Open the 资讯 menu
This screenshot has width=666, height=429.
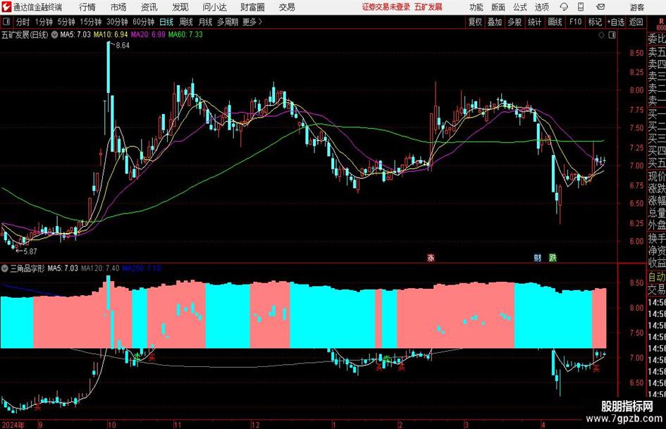tap(149, 7)
